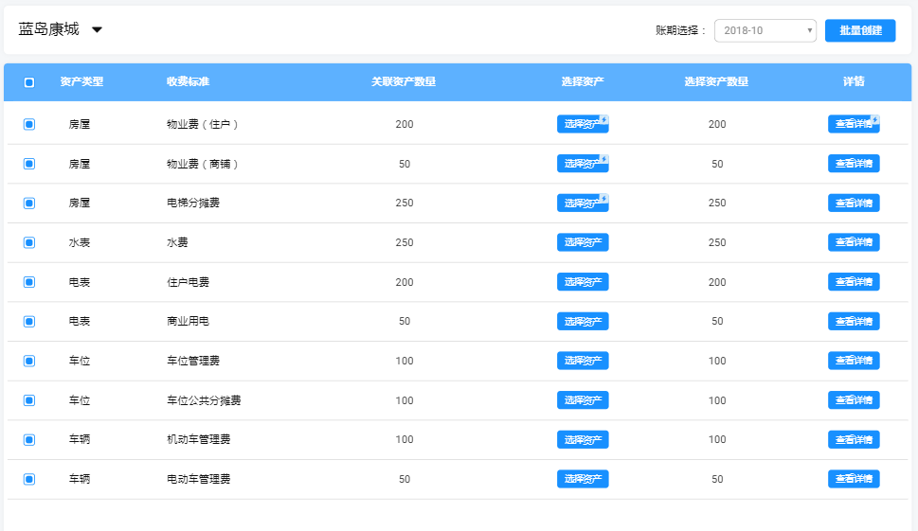The image size is (918, 531).
Task: Click 选择资产 for 车位管理费 row
Action: click(x=582, y=361)
